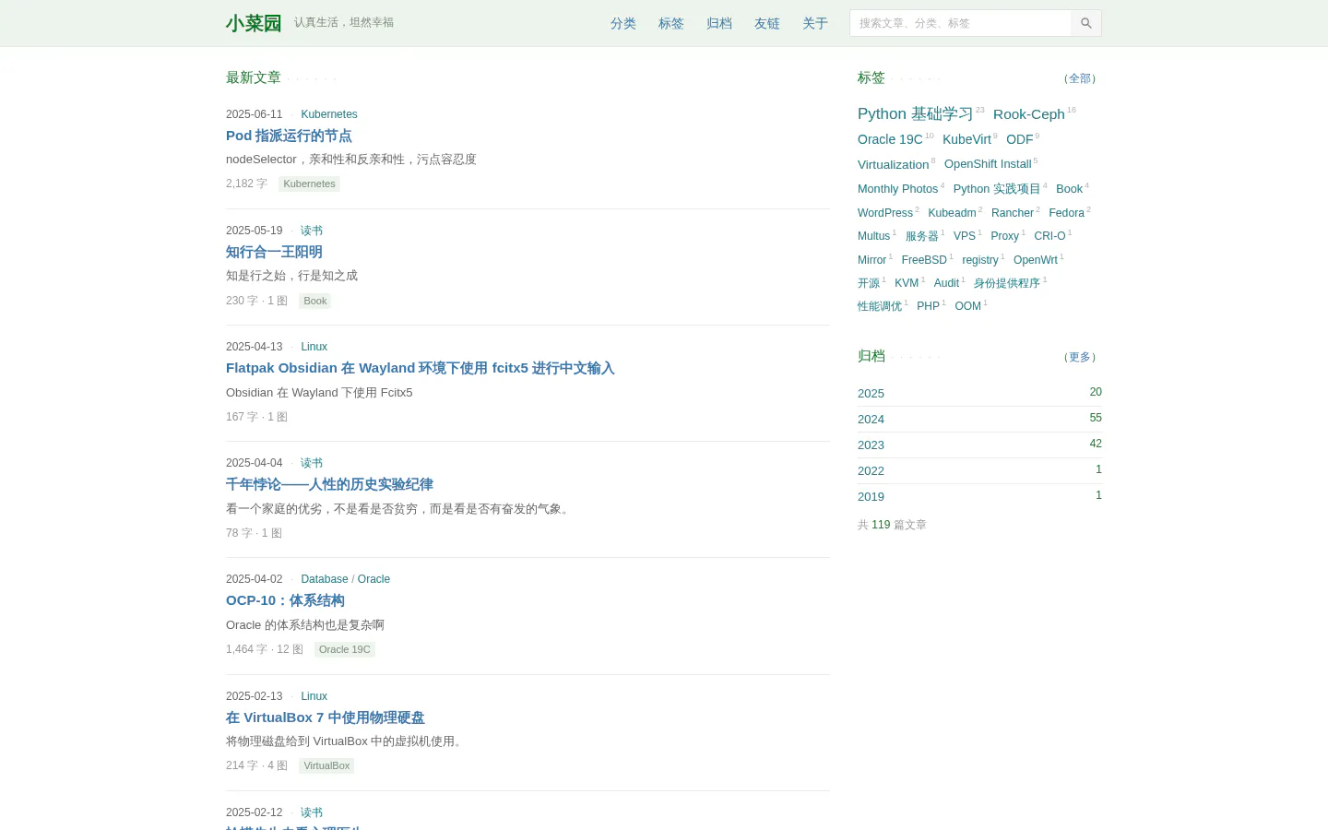Viewport: 1328px width, 830px height.
Task: Select the 身份提供程序 tag
Action: (x=1007, y=283)
